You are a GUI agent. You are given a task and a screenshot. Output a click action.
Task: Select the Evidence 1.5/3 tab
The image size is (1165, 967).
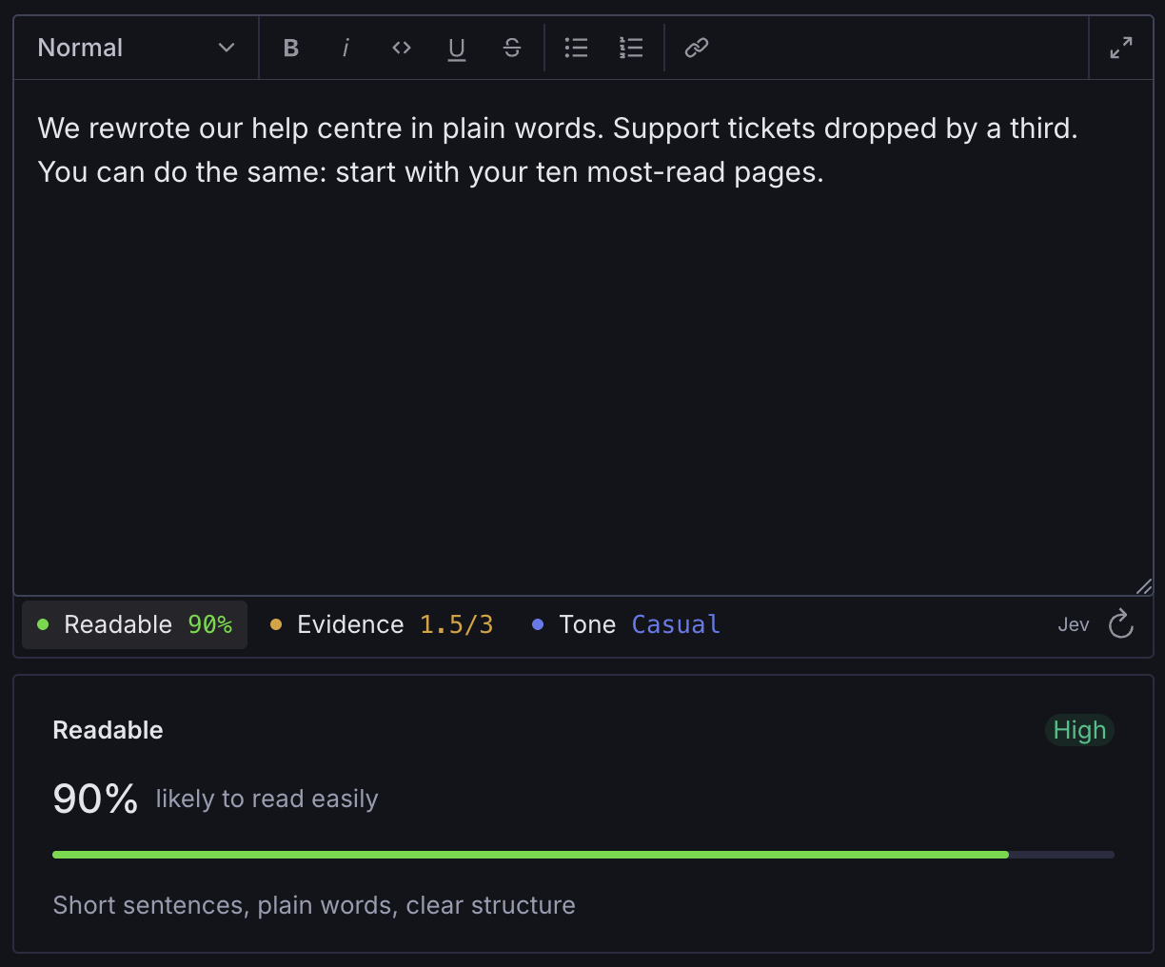[382, 624]
